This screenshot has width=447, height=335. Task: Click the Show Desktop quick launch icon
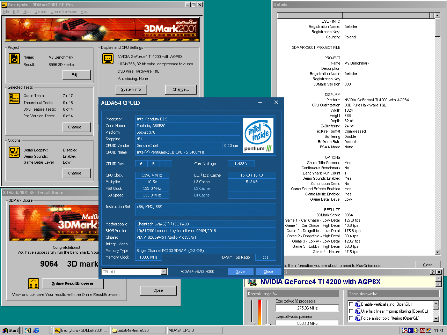[x=28, y=330]
